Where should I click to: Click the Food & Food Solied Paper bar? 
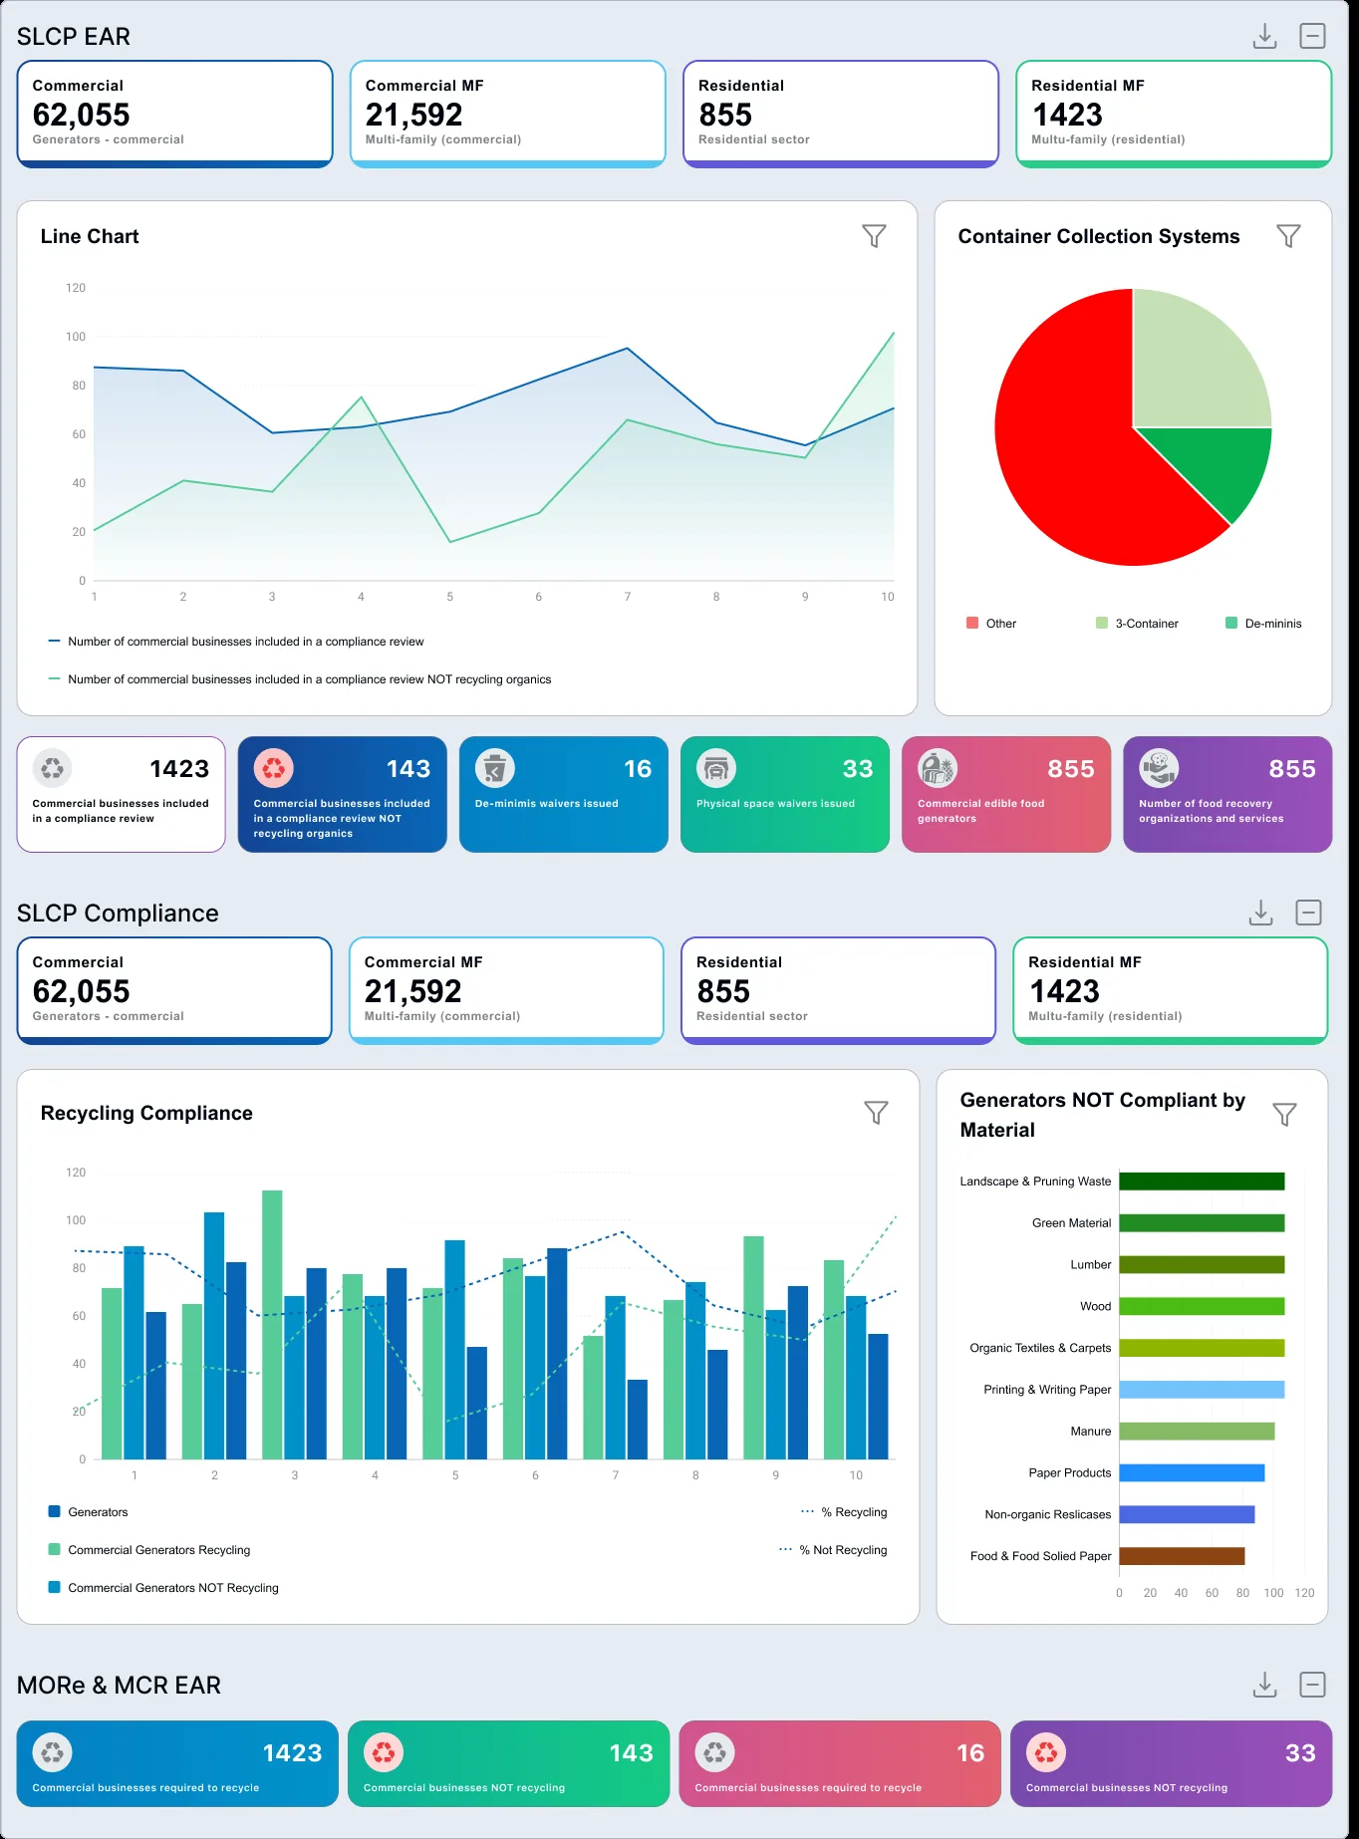[1182, 1556]
